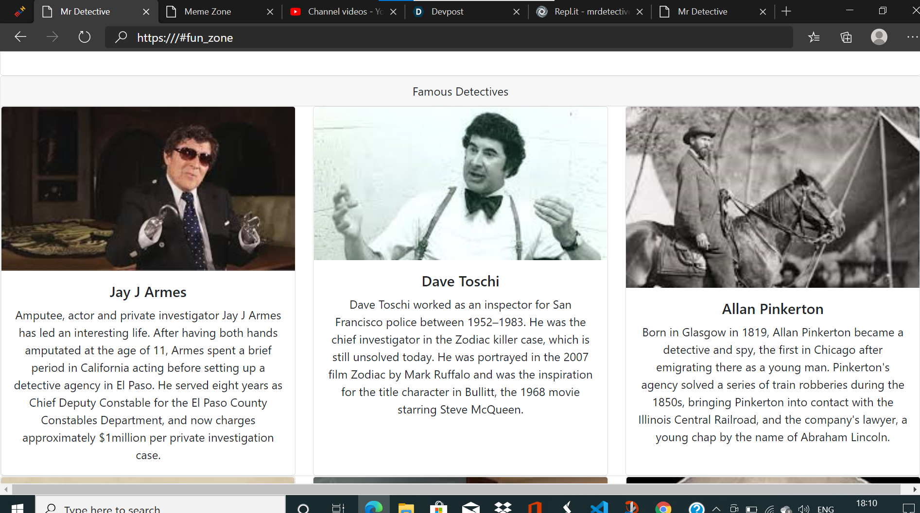920x513 pixels.
Task: Open the Get Help app on taskbar
Action: (696, 508)
